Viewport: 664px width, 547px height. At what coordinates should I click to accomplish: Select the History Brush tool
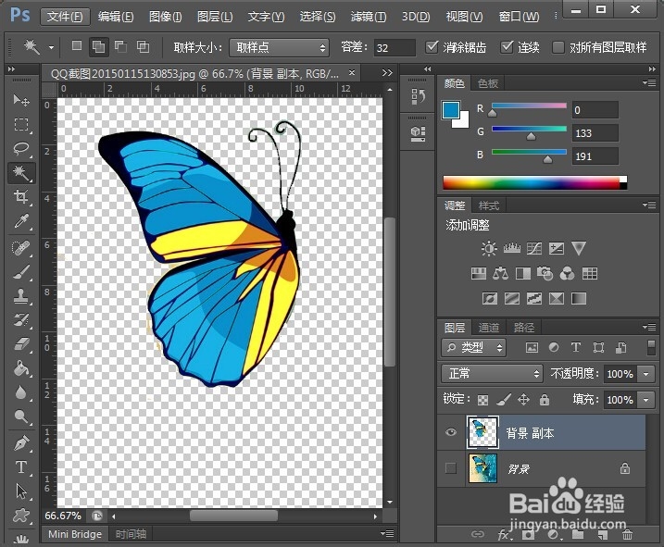[x=20, y=319]
